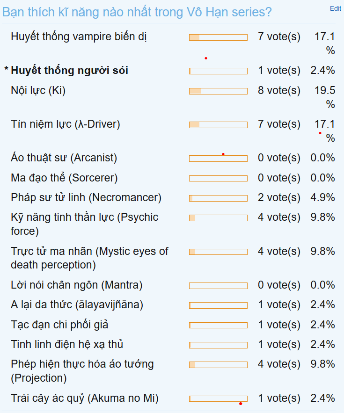Image resolution: width=344 pixels, height=413 pixels.
Task: Click the 'Tinh linh điện hệ xạ thủ' option
Action: (67, 345)
